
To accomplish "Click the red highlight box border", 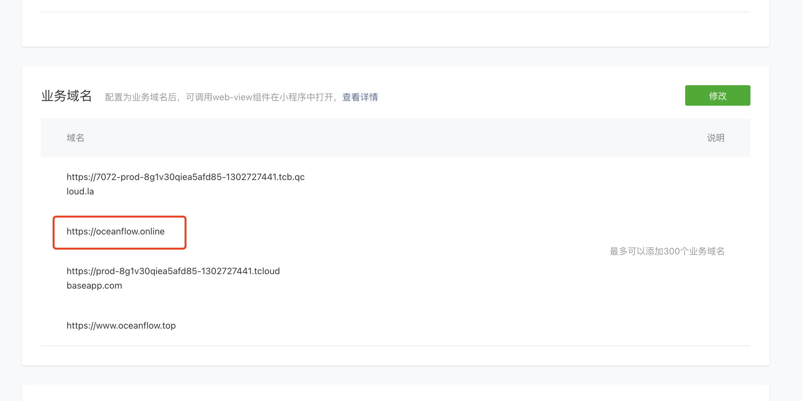I will [119, 217].
